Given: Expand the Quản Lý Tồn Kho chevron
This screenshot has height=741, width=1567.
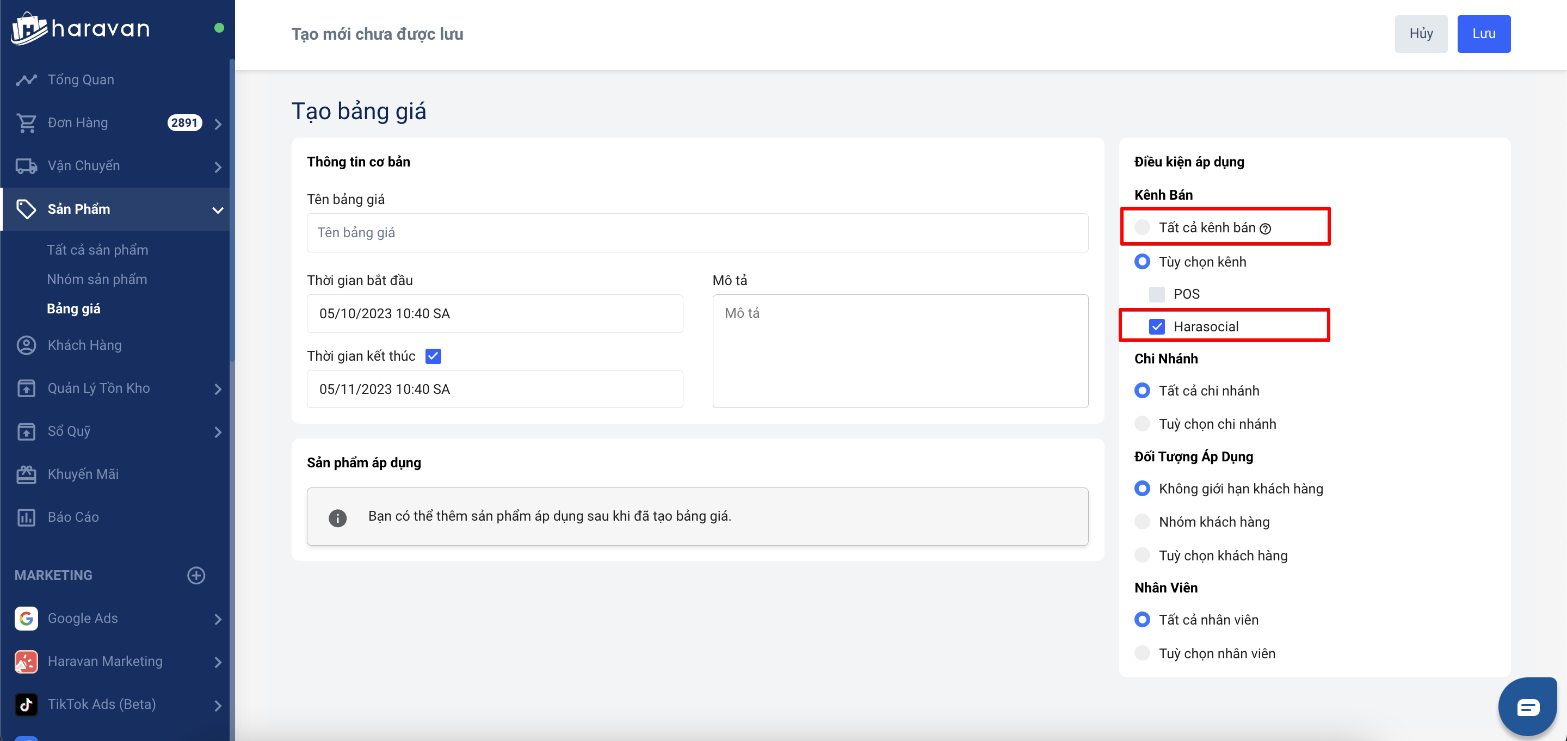Looking at the screenshot, I should 218,389.
